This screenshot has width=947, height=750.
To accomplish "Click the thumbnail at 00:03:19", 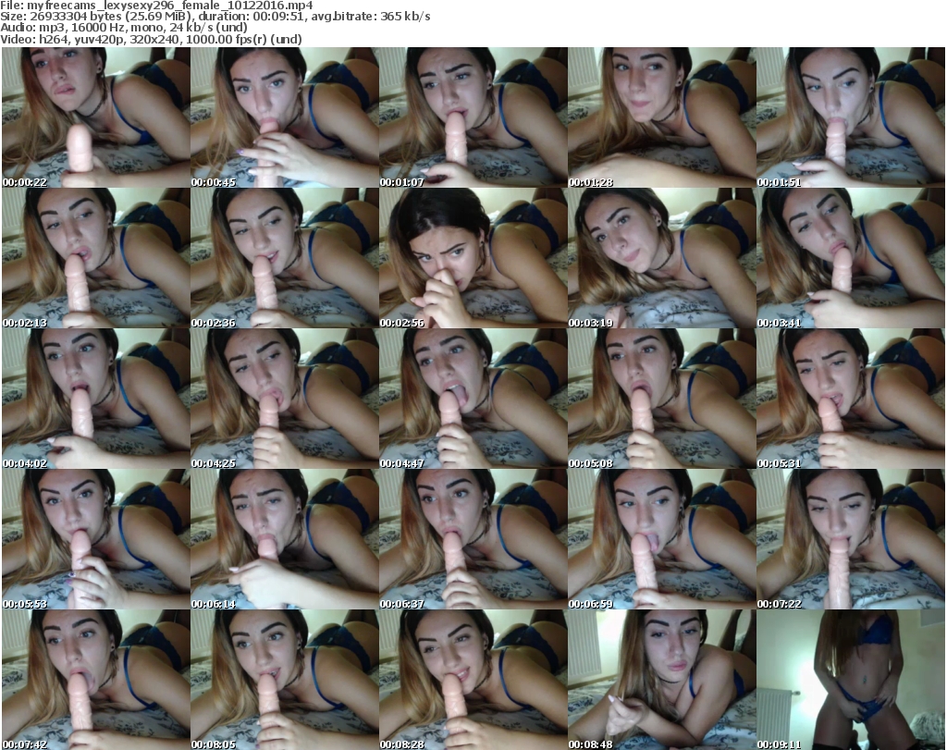I will 661,258.
